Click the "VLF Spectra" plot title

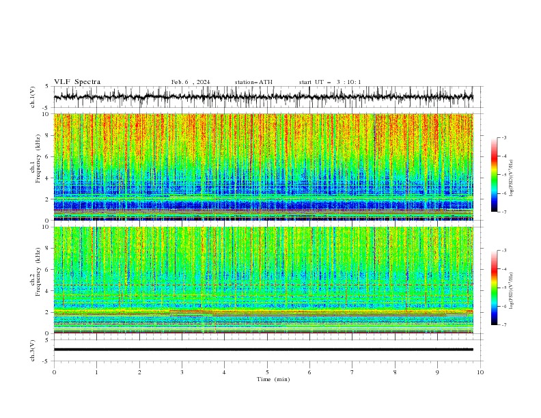[77, 82]
